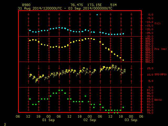Click the Pre (mb) axis label
The height and width of the screenshot is (126, 168).
coord(160,49)
